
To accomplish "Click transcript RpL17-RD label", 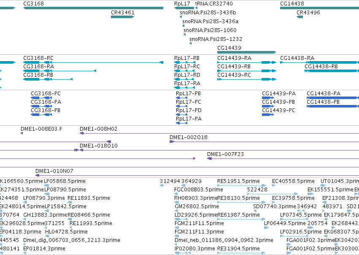I will [x=187, y=75].
